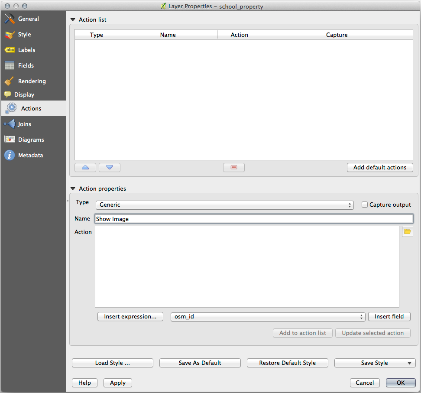421x393 pixels.
Task: Open the General settings section
Action: click(x=28, y=19)
